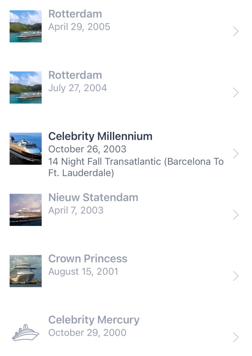Click the 14 Night Fall Transatlantic itinerary description
The height and width of the screenshot is (356, 252).
[x=136, y=167]
